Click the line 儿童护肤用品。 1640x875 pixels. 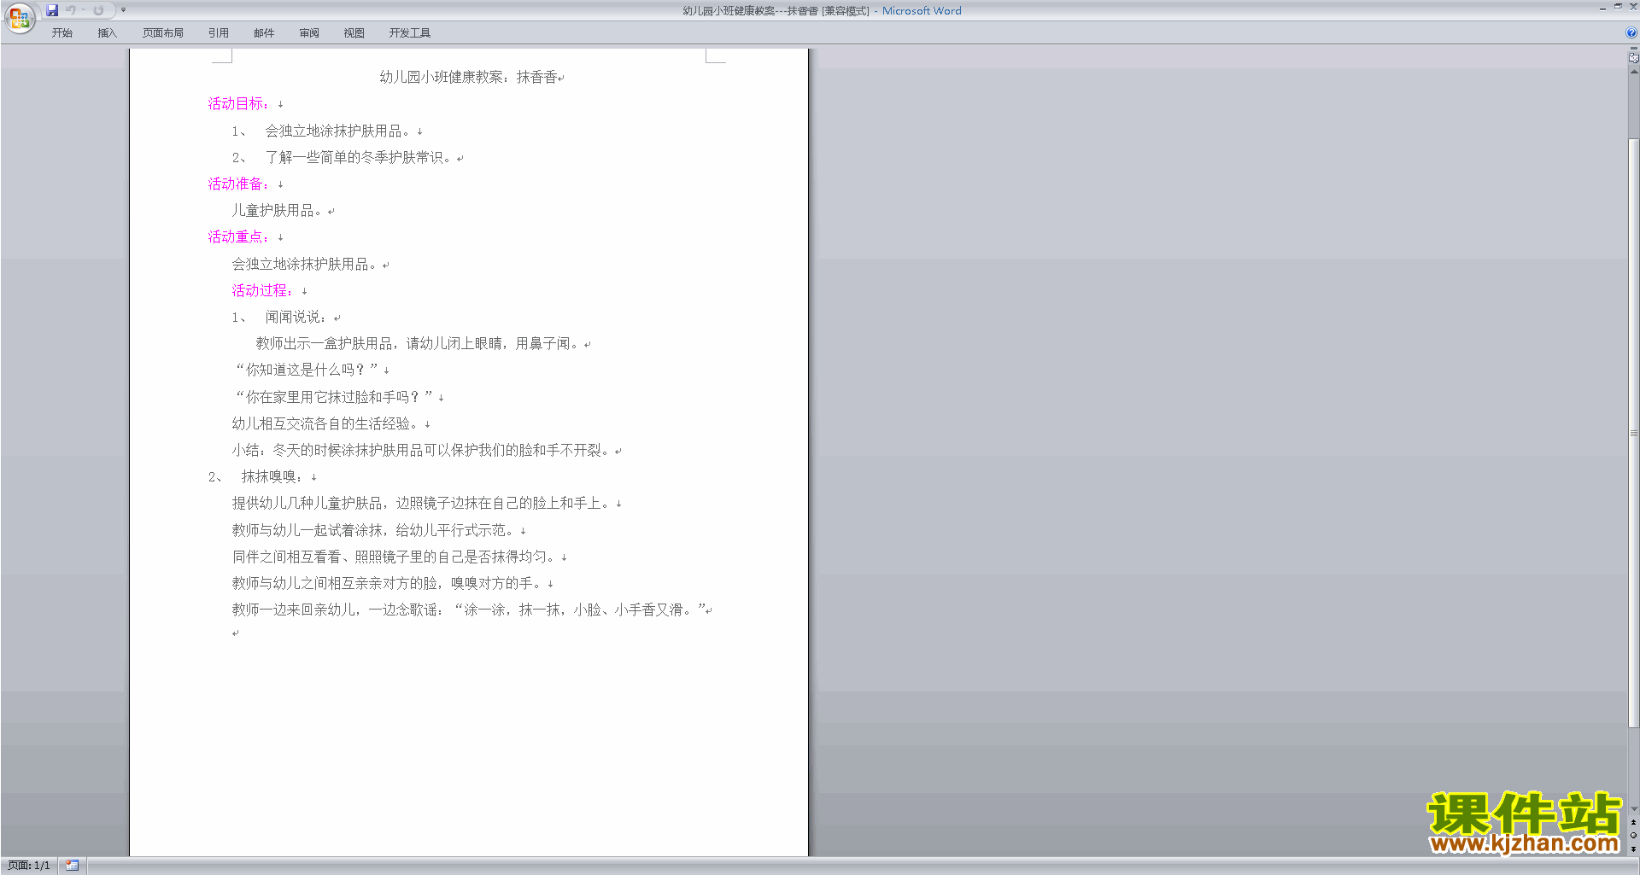[x=278, y=211]
